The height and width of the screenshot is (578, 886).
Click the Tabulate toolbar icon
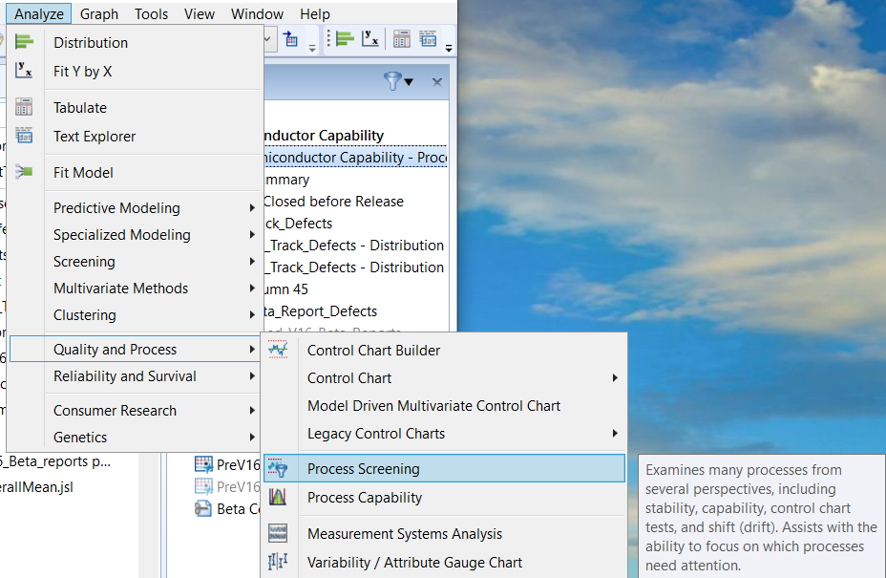tap(402, 38)
